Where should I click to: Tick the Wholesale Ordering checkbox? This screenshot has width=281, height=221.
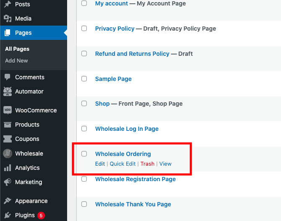[84, 154]
